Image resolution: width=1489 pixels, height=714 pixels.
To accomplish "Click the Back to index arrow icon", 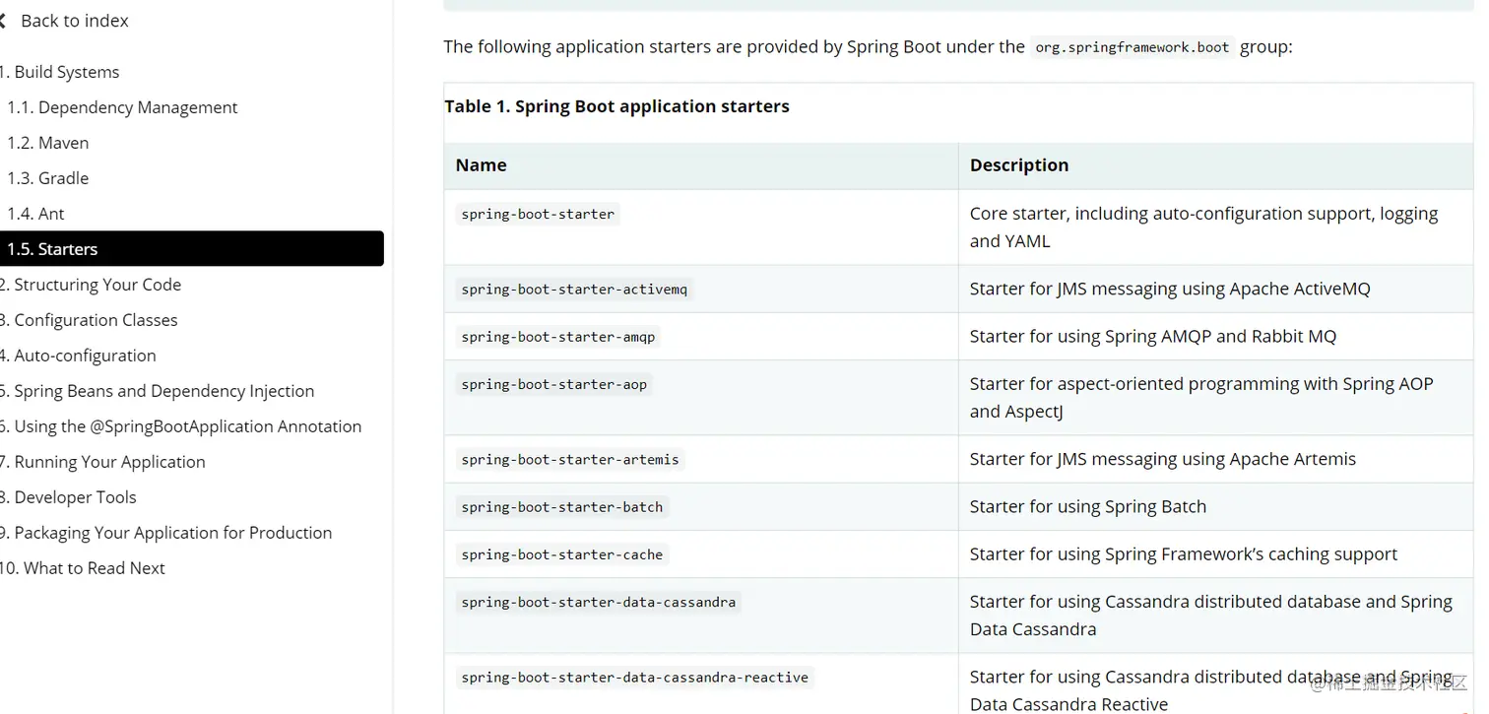I will [3, 21].
